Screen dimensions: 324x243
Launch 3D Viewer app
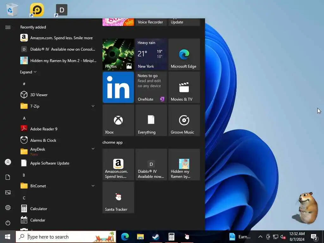coord(59,95)
